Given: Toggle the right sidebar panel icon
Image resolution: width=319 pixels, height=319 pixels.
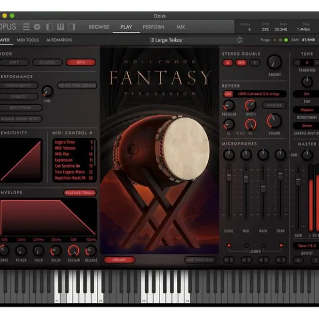Looking at the screenshot, I should [x=71, y=27].
